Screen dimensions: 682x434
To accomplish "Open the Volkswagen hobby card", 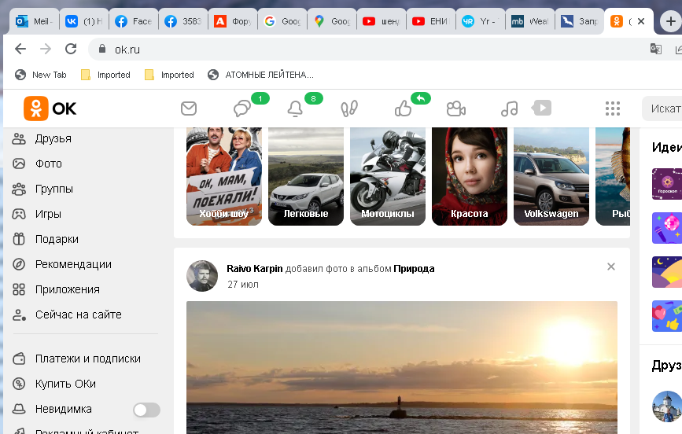I will [x=551, y=176].
